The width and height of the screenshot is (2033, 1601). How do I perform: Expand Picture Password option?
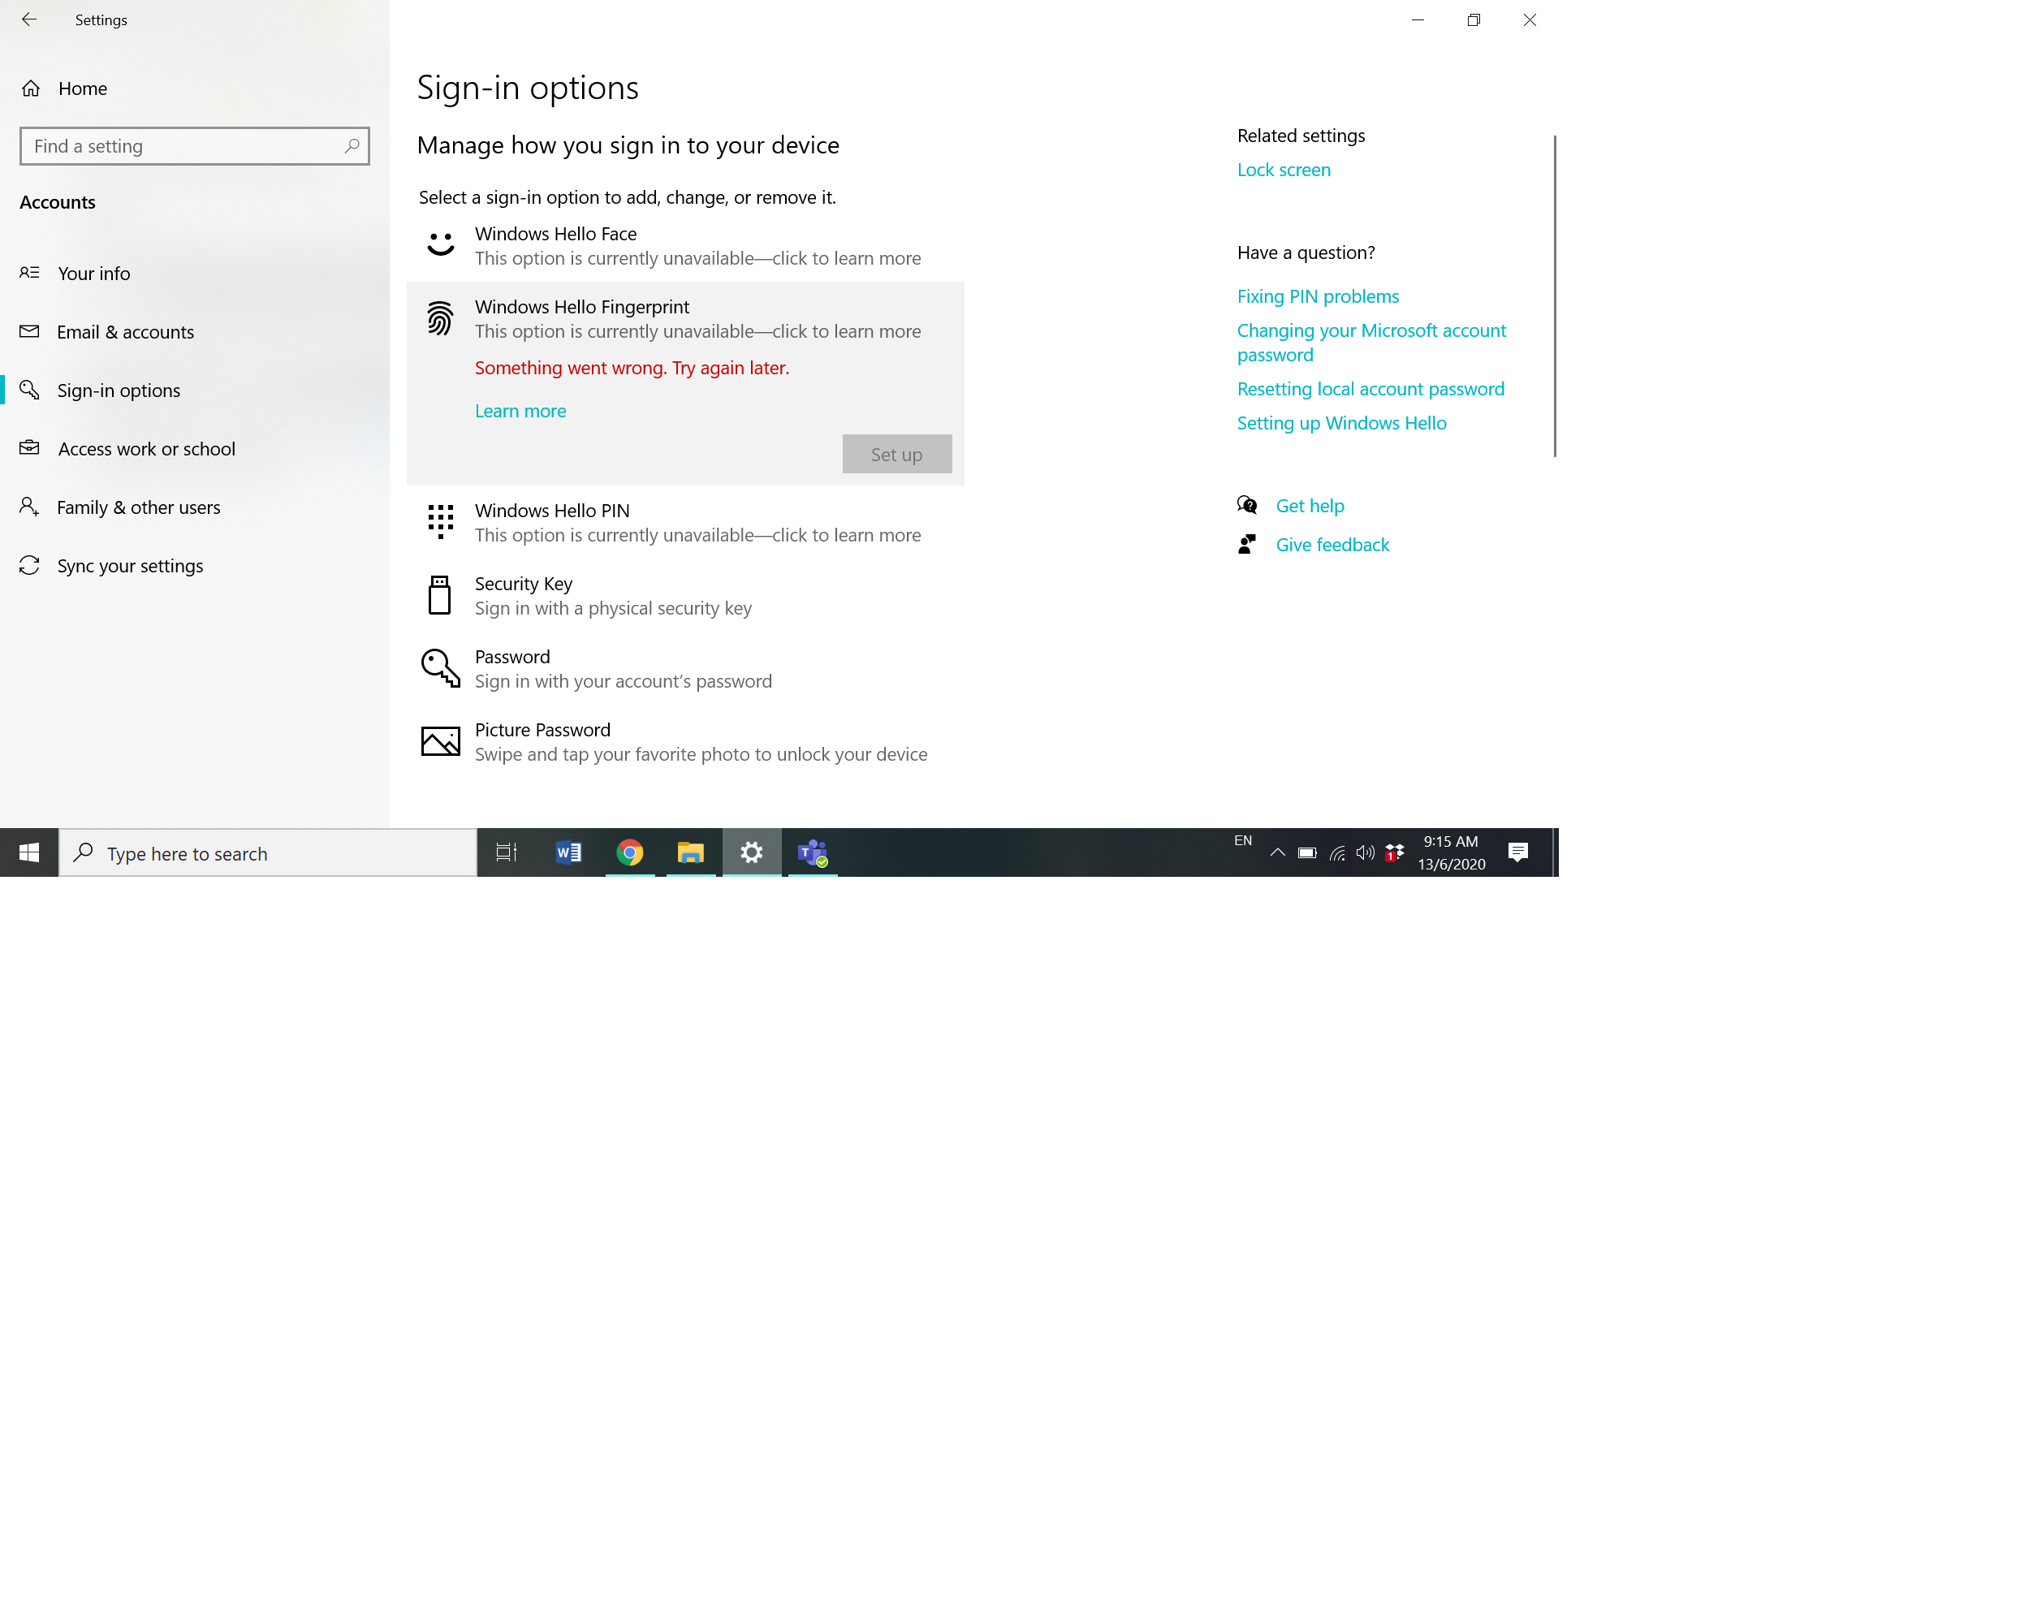(x=685, y=742)
